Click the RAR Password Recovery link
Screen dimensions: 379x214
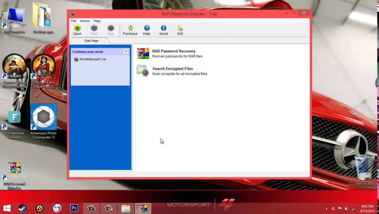pyautogui.click(x=174, y=51)
